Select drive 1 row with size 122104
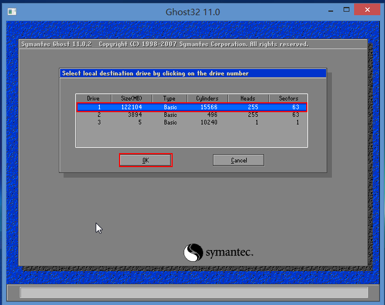This screenshot has height=305, width=385. [x=192, y=107]
